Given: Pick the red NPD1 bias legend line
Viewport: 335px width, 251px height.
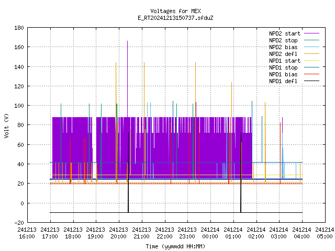Looking at the screenshot, I should [x=311, y=74].
